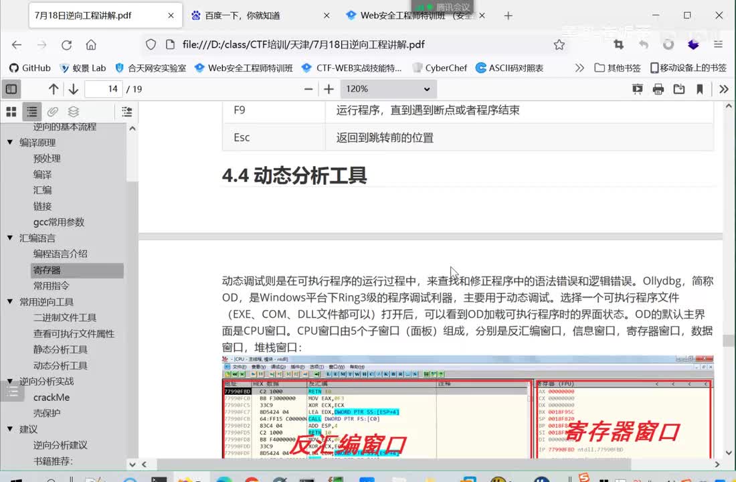Open 链接 outline entry

(42, 206)
